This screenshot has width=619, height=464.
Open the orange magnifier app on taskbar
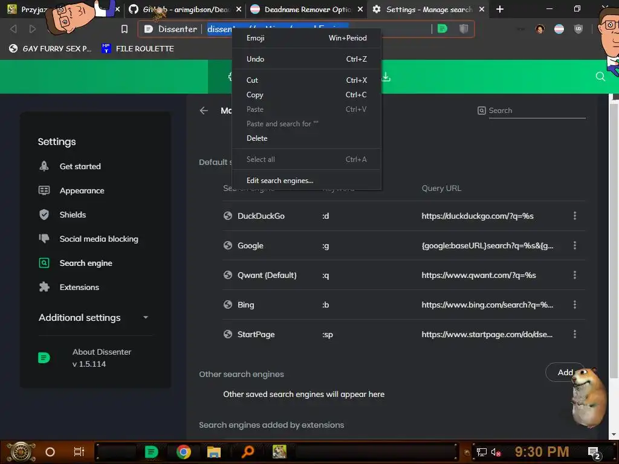coord(247,452)
